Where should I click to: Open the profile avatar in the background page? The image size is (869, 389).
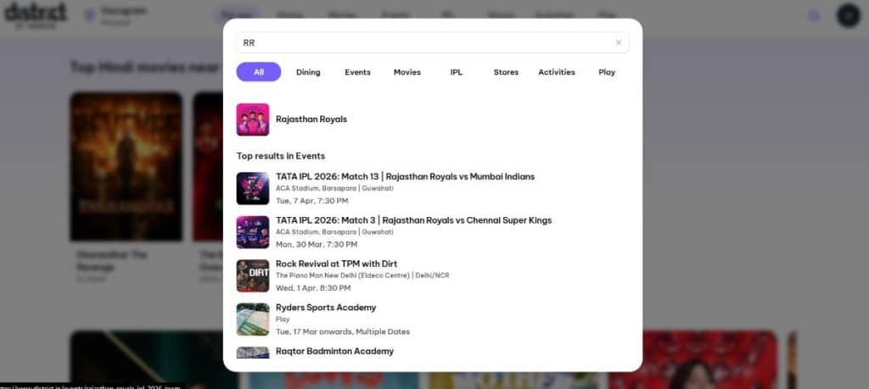[x=848, y=15]
